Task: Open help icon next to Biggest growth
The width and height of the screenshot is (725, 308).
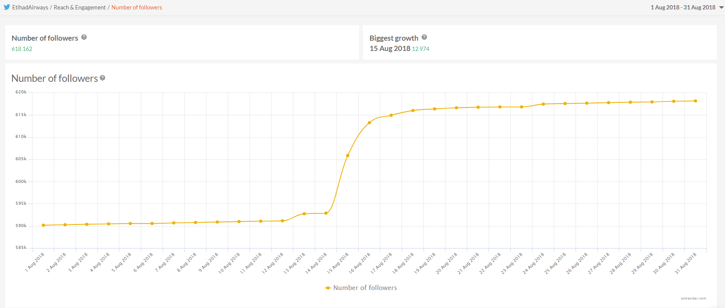Action: (x=424, y=37)
